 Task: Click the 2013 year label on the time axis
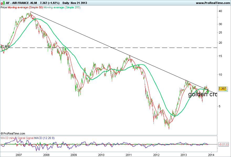click(x=184, y=155)
